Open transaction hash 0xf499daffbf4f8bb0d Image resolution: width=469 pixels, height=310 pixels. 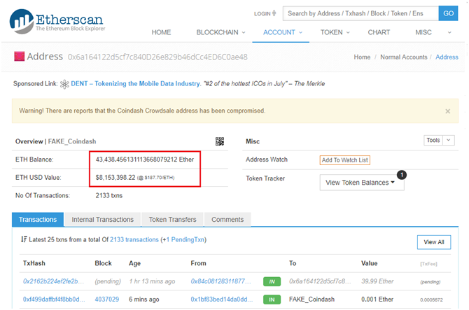click(x=54, y=300)
